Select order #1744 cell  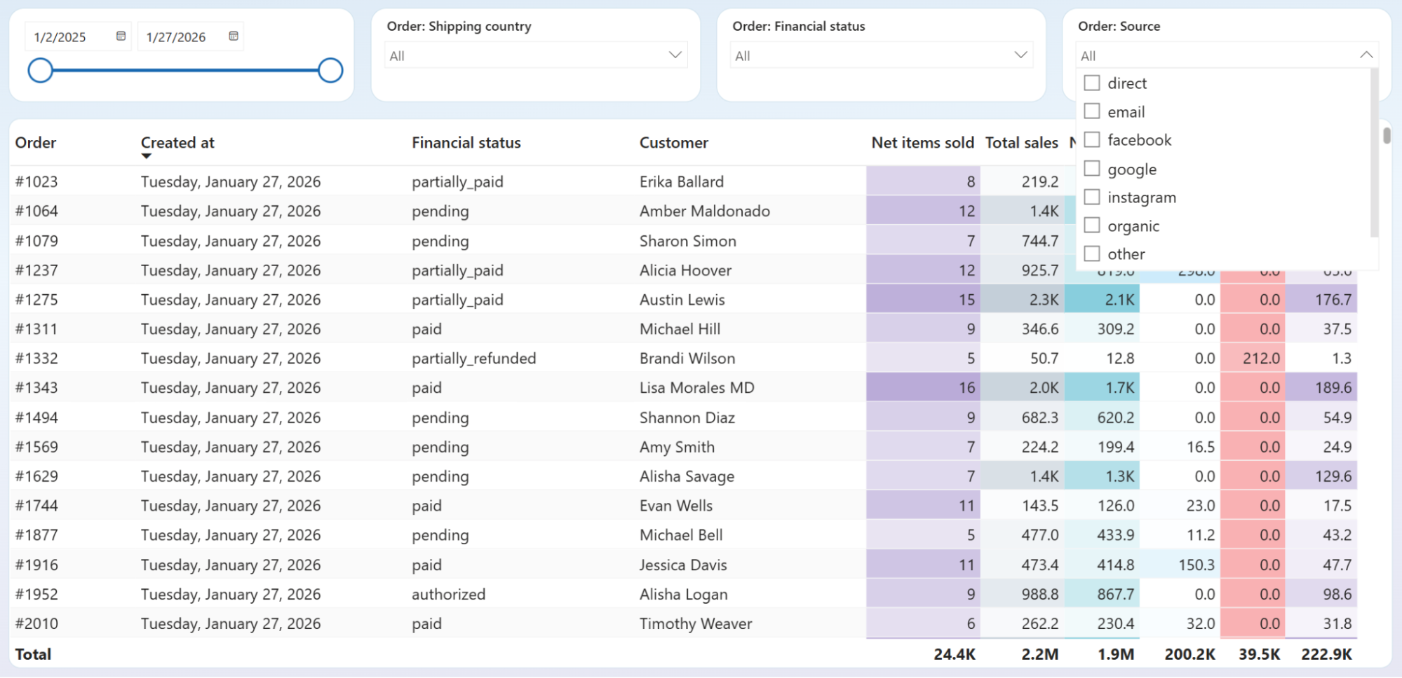36,506
